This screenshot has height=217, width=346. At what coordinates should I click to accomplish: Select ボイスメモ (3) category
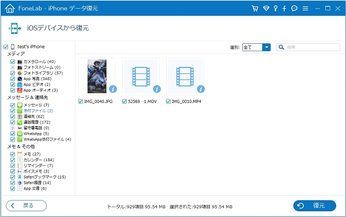tap(36, 171)
